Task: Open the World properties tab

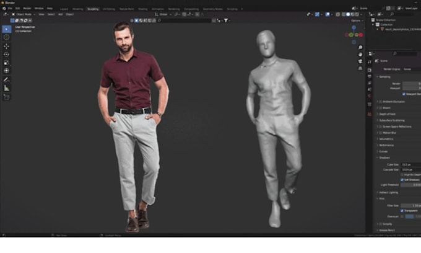Action: 370,96
